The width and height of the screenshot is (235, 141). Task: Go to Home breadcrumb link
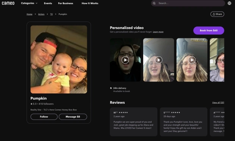(x=30, y=14)
